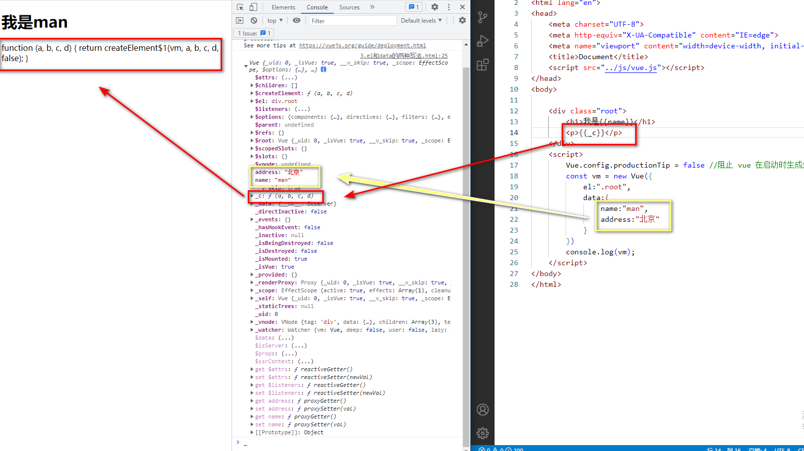Open the Elements tab
This screenshot has height=451, width=804.
tap(283, 7)
